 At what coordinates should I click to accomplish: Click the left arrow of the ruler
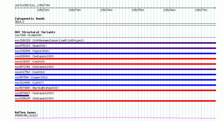coord(16,8)
